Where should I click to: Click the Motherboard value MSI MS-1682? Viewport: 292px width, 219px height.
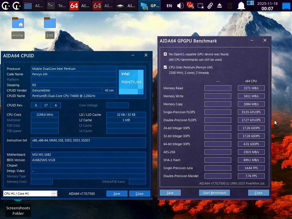[x=88, y=155]
